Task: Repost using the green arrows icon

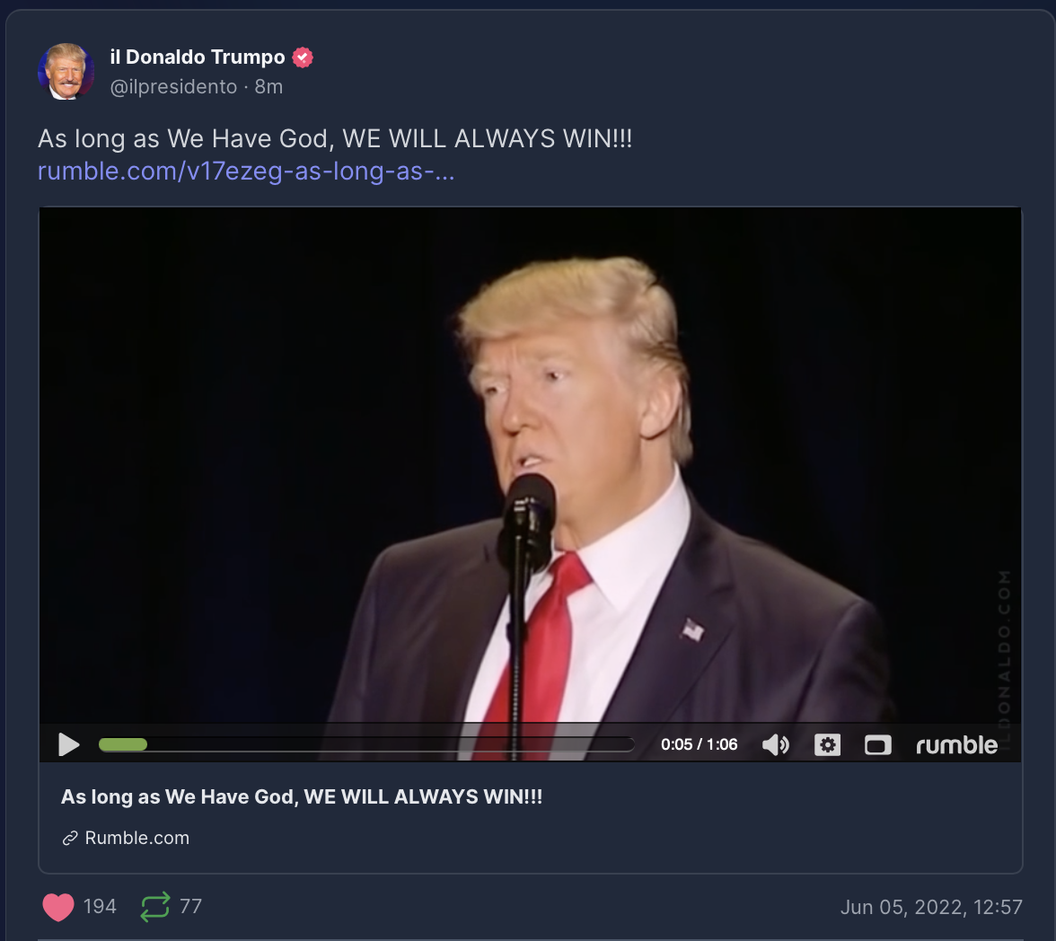Action: click(x=154, y=907)
